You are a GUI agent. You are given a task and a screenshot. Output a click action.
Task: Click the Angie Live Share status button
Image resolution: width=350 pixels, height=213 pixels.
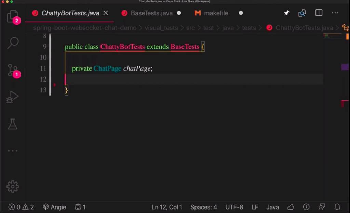click(x=54, y=207)
